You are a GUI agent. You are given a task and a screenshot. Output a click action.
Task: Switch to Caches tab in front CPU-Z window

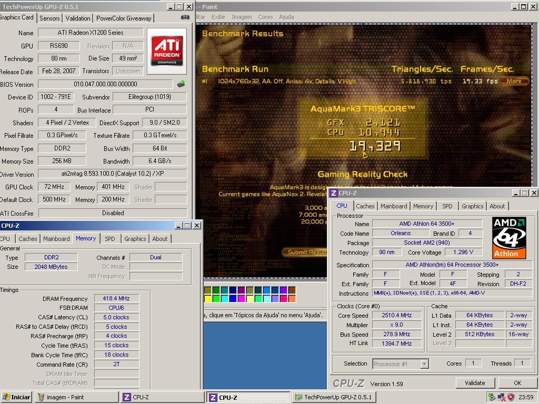pyautogui.click(x=365, y=206)
